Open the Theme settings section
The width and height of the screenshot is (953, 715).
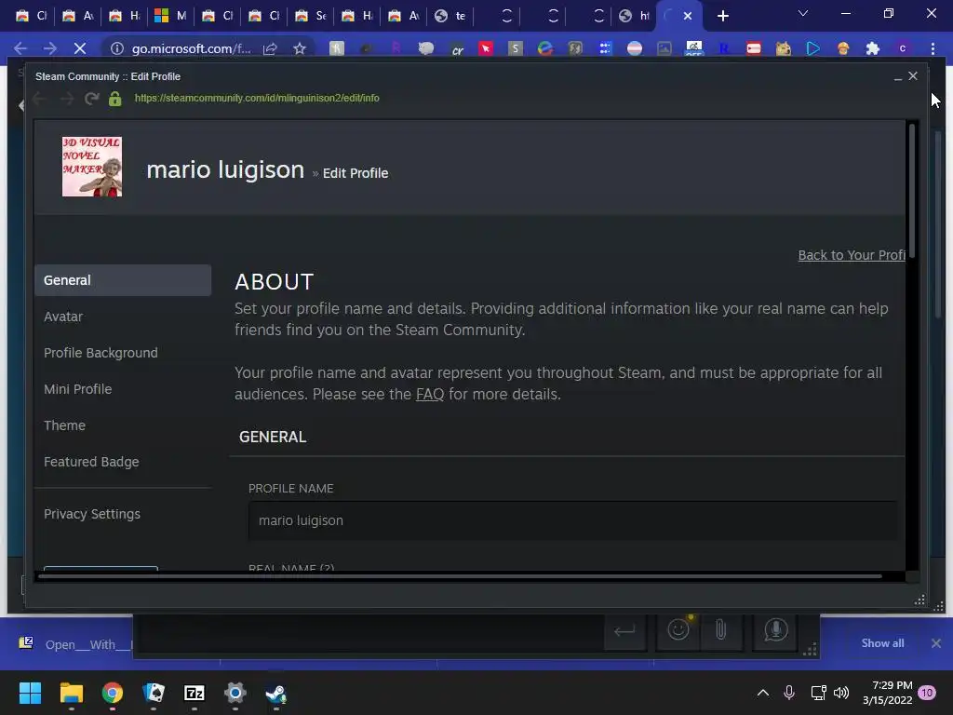pos(64,425)
